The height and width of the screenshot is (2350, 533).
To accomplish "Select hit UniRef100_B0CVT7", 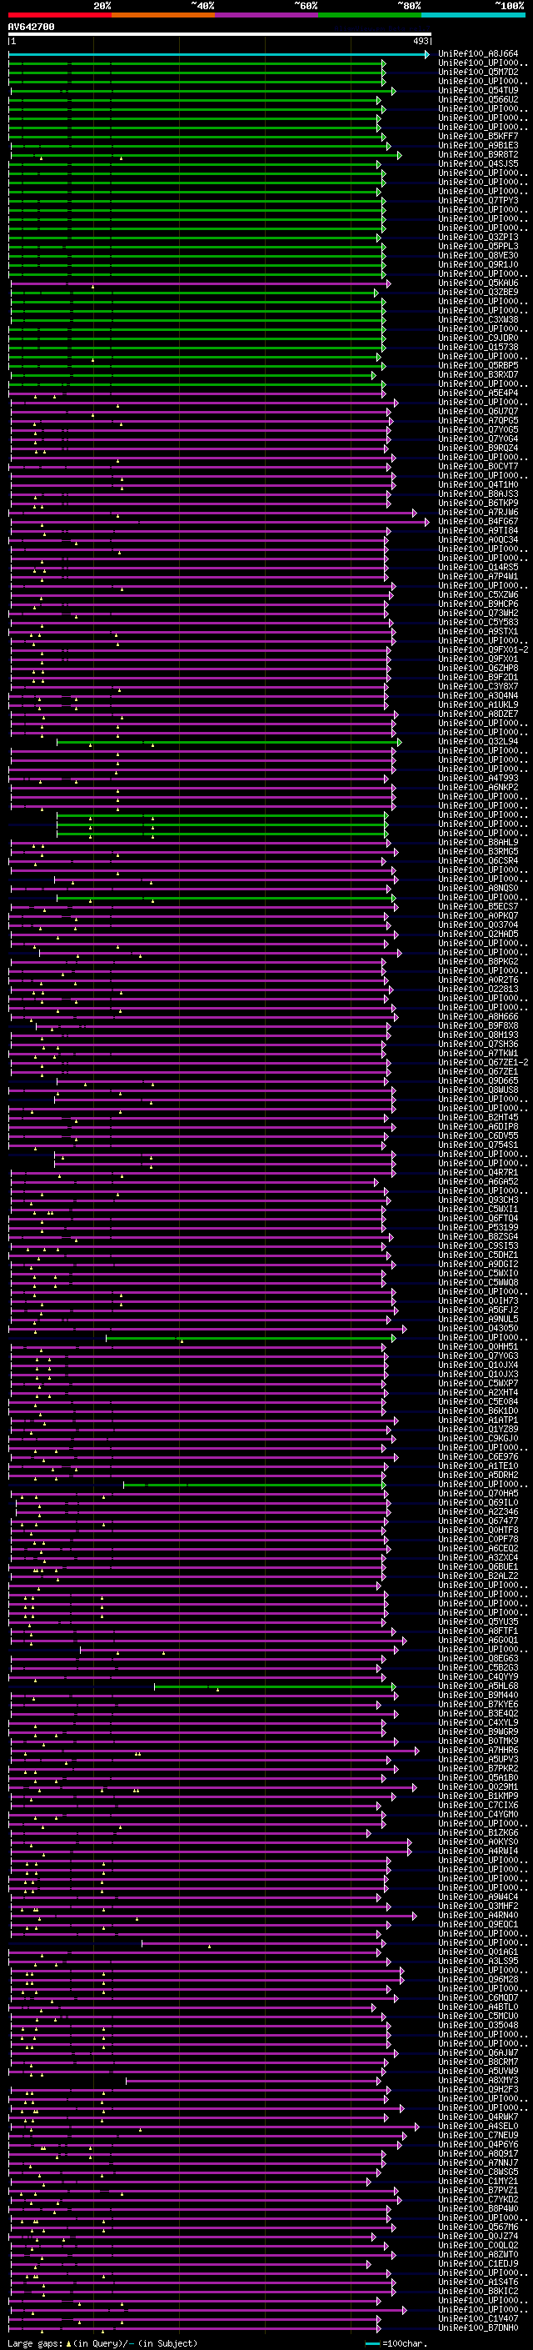I will (478, 466).
